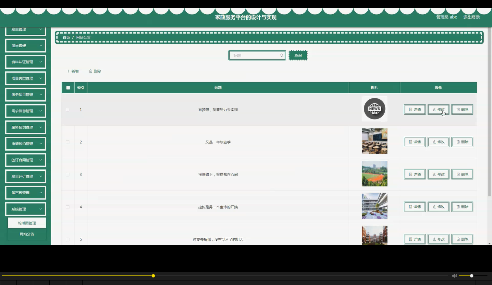
Task: Expand the 申请预约管理 sidebar menu
Action: [26, 144]
